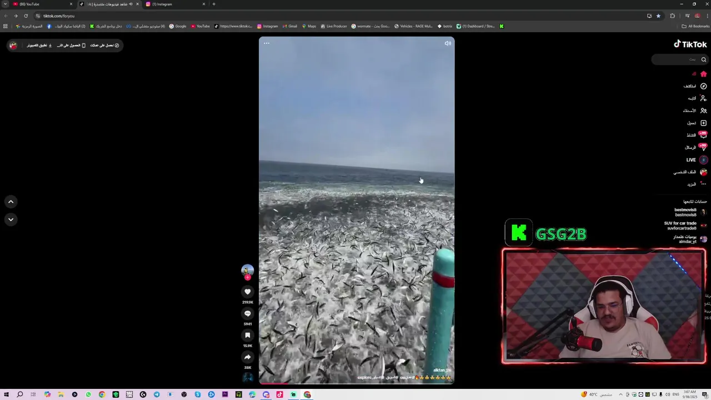This screenshot has width=711, height=400.
Task: Open the video creator's avatar
Action: pyautogui.click(x=248, y=270)
